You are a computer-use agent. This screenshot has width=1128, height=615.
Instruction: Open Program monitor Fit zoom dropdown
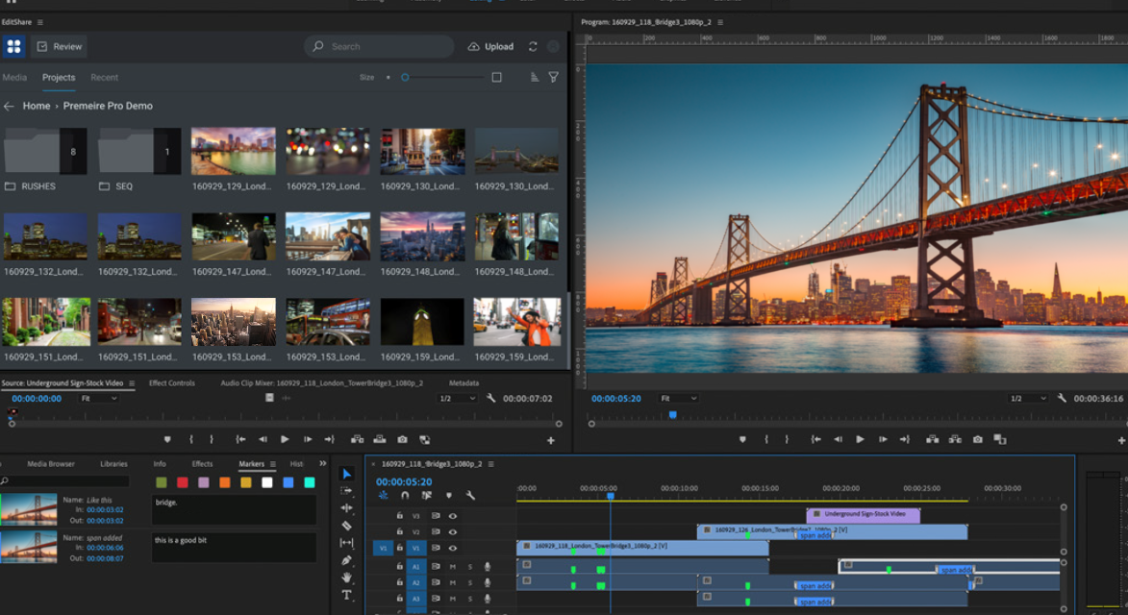(678, 398)
